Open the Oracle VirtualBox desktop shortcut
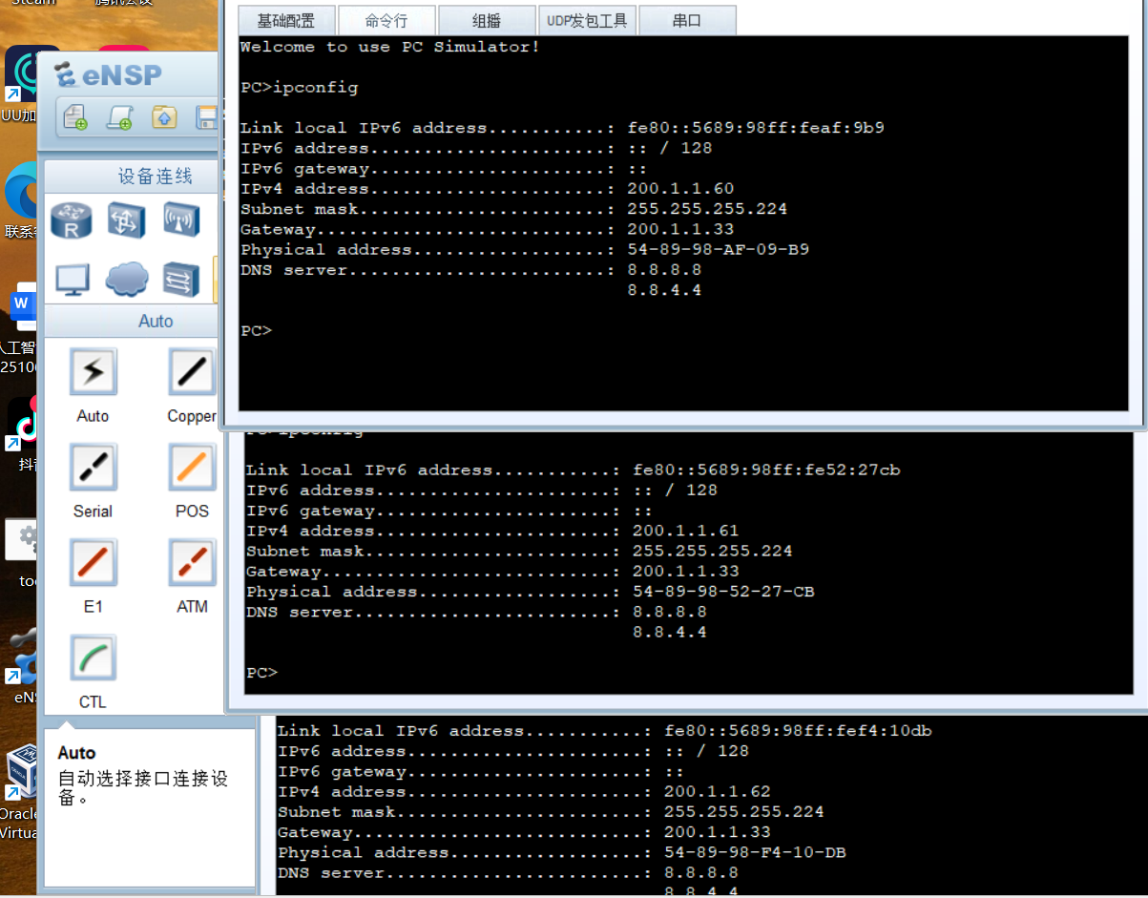 tap(21, 773)
